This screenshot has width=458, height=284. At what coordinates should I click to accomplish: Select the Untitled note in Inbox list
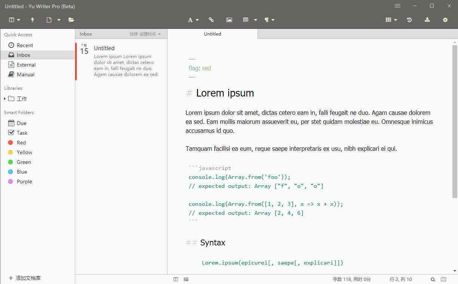coord(121,61)
